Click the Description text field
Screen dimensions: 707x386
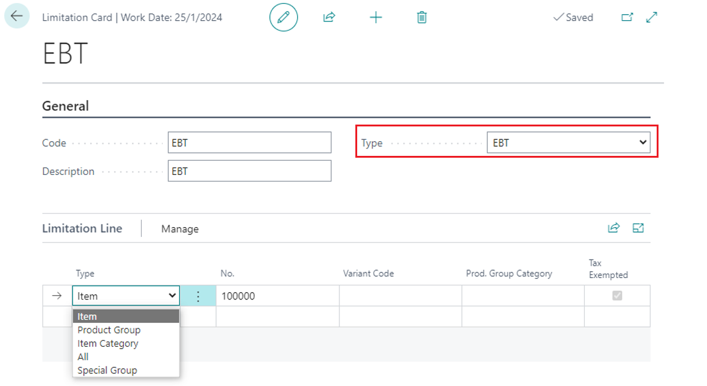point(249,171)
